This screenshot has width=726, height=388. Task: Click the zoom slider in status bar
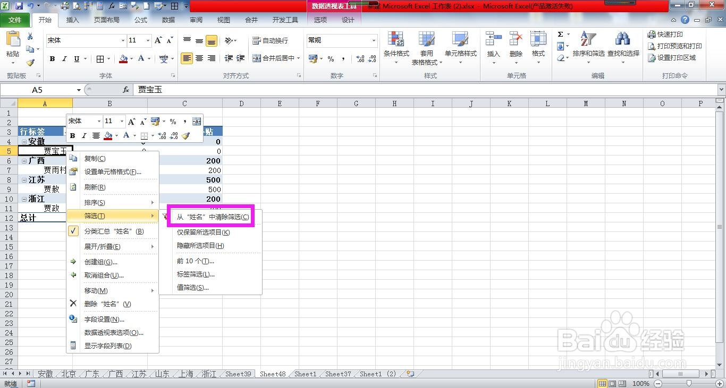click(689, 383)
